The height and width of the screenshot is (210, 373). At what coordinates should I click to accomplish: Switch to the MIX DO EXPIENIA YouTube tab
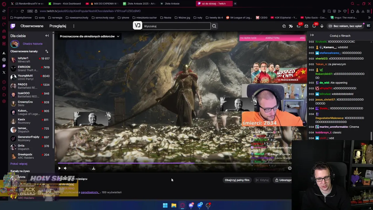102,3
